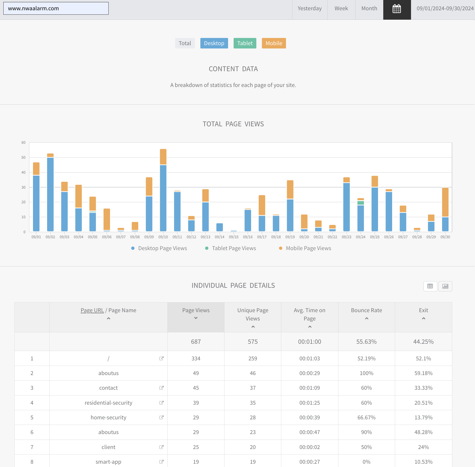This screenshot has width=475, height=467.
Task: Switch to bar chart view icon
Action: (445, 286)
